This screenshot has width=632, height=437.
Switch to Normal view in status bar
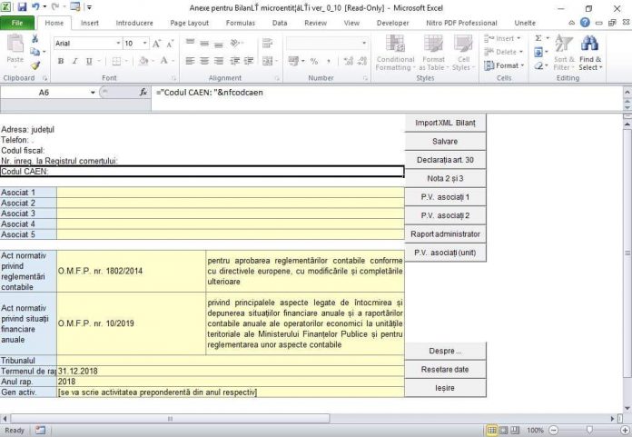coord(491,430)
